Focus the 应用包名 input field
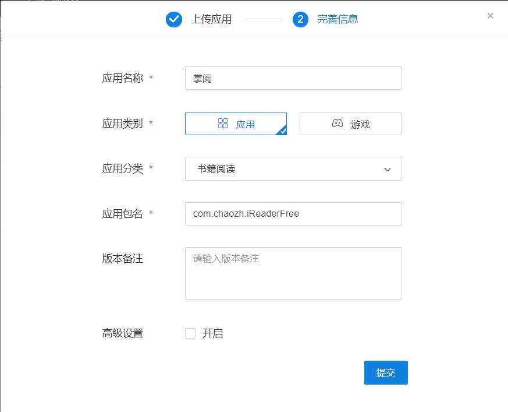The width and height of the screenshot is (508, 412). [293, 214]
